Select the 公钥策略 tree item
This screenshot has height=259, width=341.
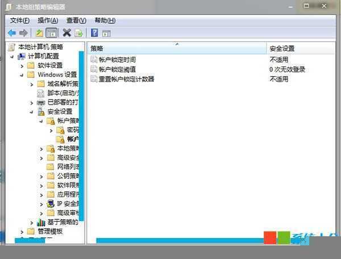(68, 176)
